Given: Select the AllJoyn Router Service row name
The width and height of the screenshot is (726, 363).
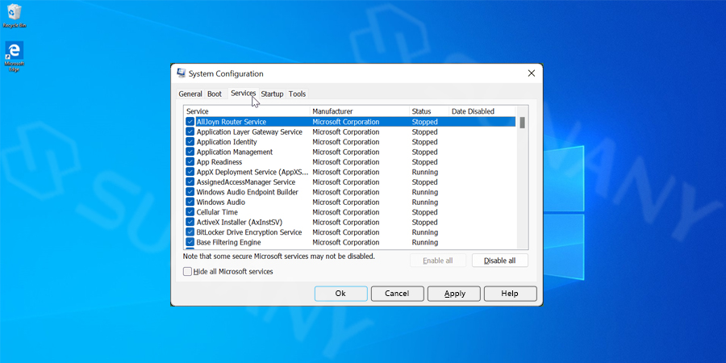Looking at the screenshot, I should (231, 122).
